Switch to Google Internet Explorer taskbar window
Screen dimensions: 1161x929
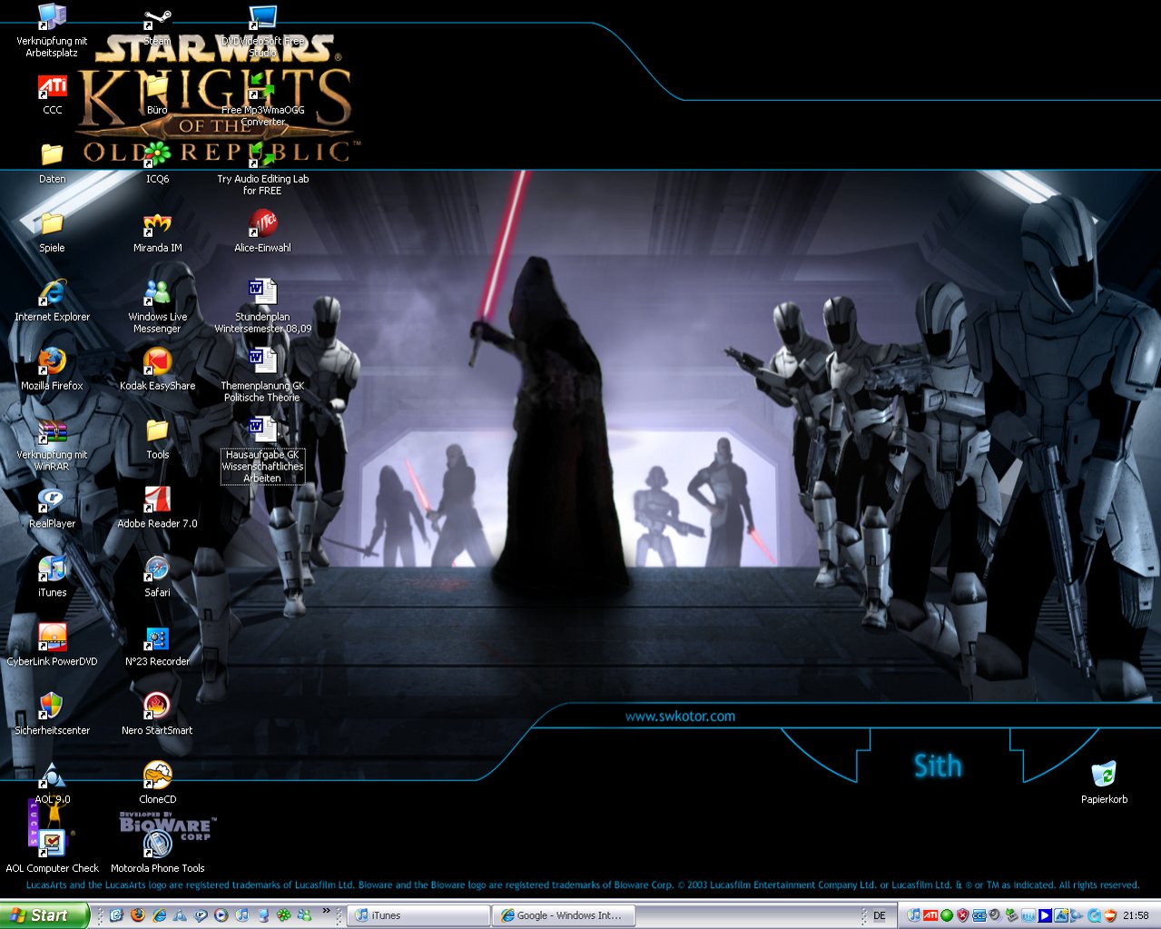[563, 915]
